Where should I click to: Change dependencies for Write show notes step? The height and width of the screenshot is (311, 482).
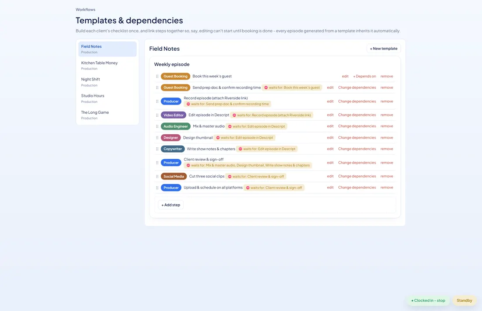(x=357, y=149)
